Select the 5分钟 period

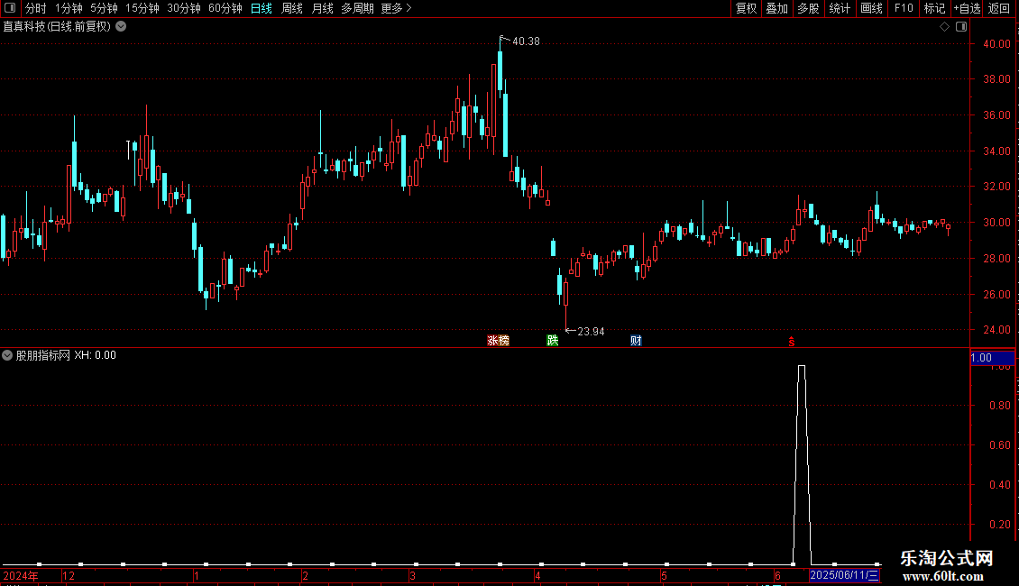104,8
